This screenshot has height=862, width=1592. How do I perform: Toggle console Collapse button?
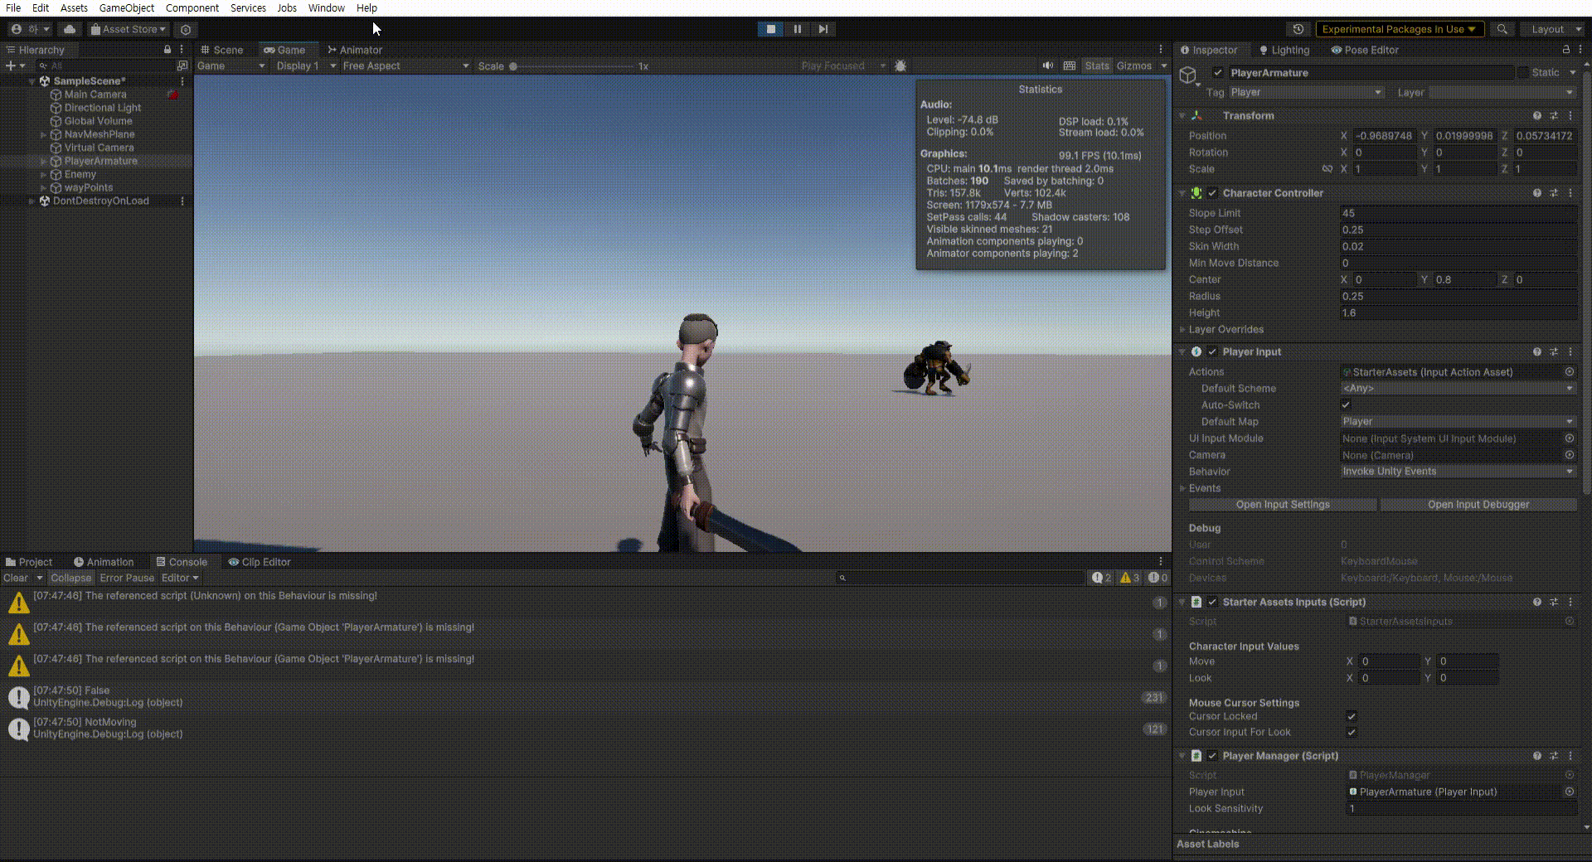click(70, 578)
